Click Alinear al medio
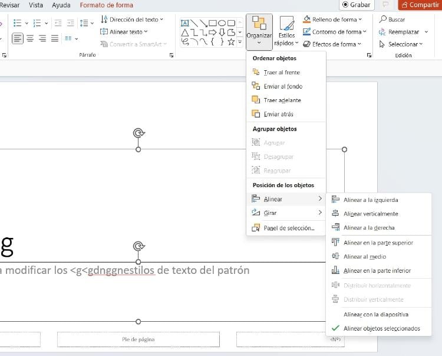Viewport: 442px width, 356px height. coord(364,257)
